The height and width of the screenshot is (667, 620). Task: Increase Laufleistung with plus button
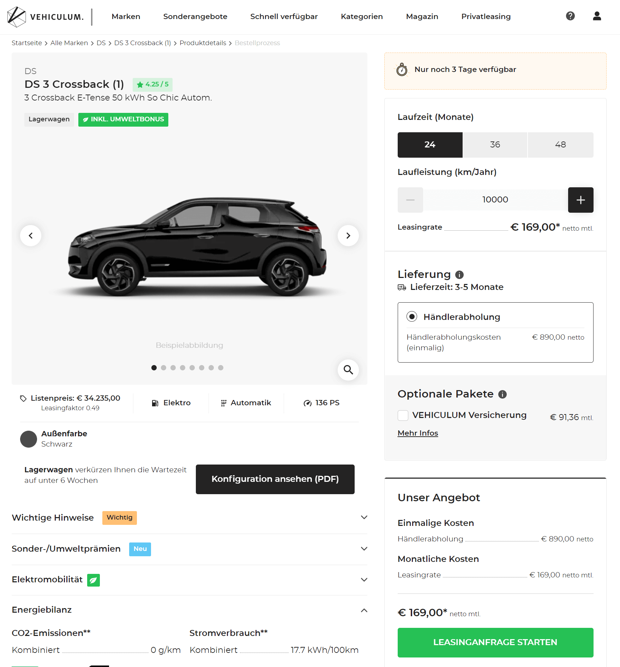(x=580, y=200)
